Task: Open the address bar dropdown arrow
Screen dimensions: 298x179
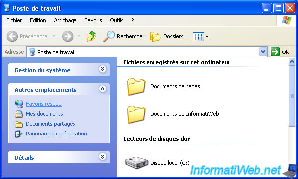Action: tap(263, 52)
